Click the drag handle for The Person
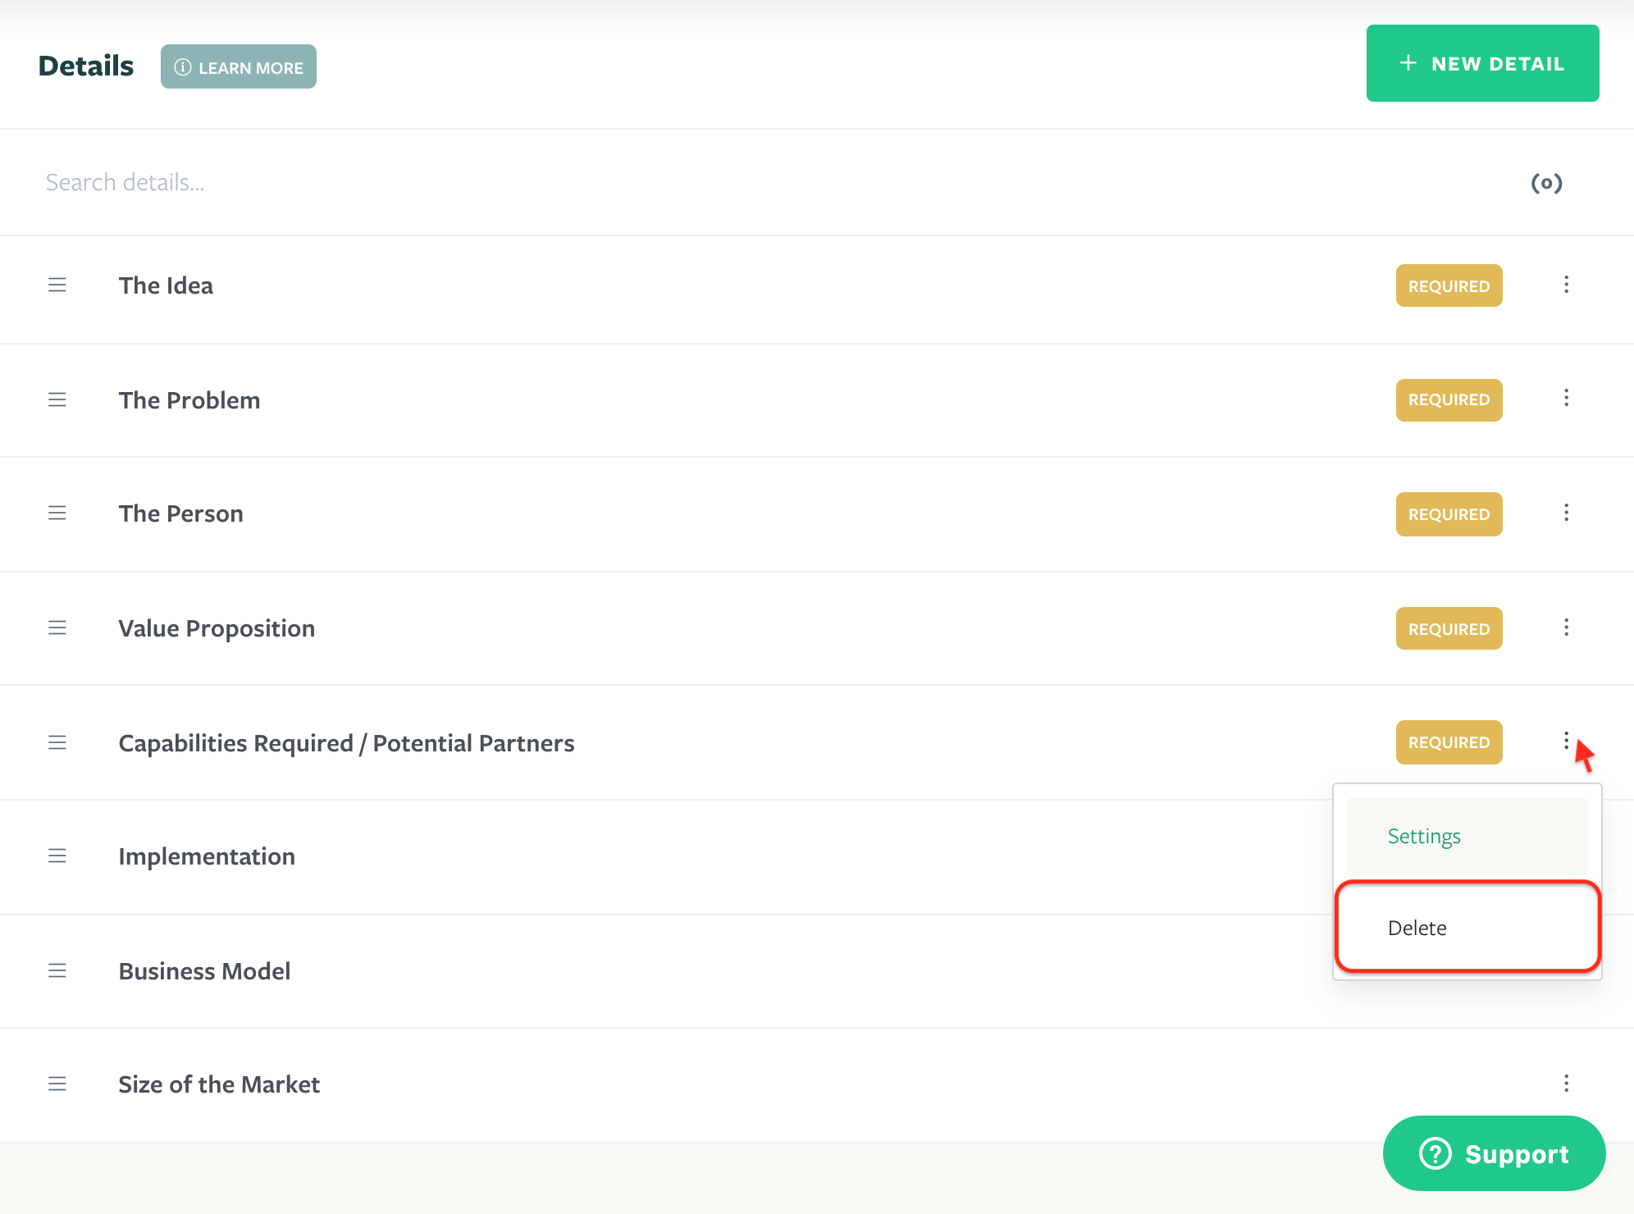This screenshot has height=1214, width=1634. click(x=57, y=513)
